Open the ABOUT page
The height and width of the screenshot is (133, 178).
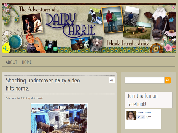coord(11,62)
